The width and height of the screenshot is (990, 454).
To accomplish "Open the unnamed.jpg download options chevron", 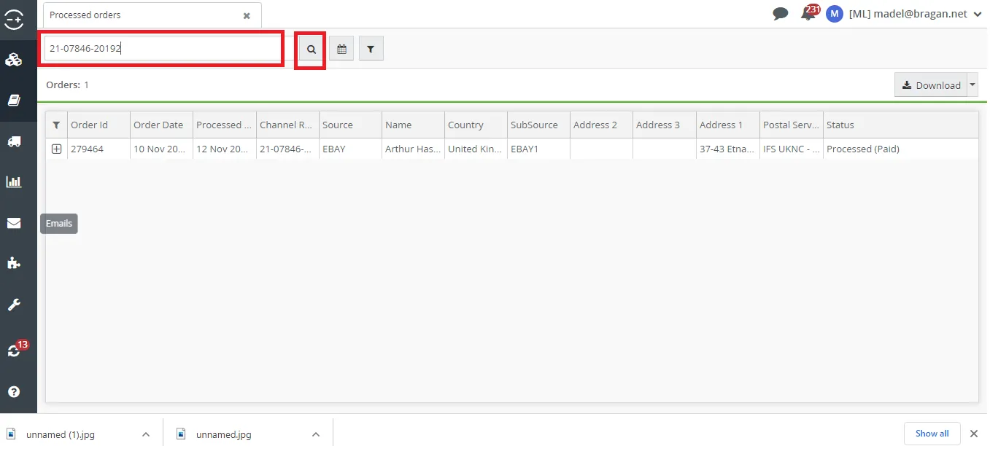I will coord(316,434).
